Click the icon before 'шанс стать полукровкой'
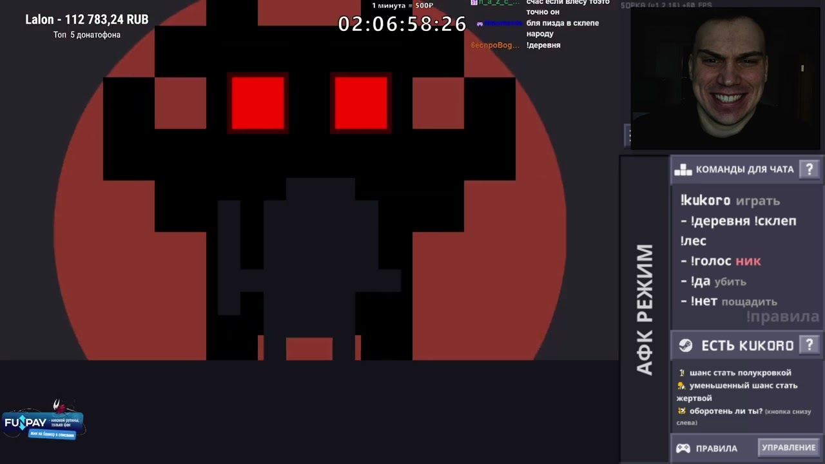The image size is (825, 464). pos(681,372)
